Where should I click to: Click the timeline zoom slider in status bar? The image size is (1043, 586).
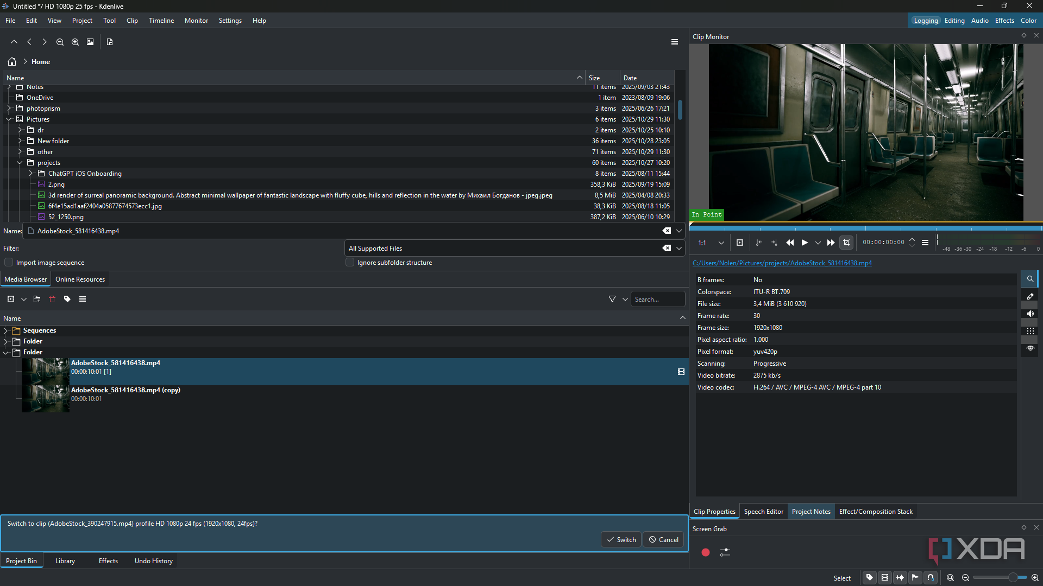tap(1012, 578)
